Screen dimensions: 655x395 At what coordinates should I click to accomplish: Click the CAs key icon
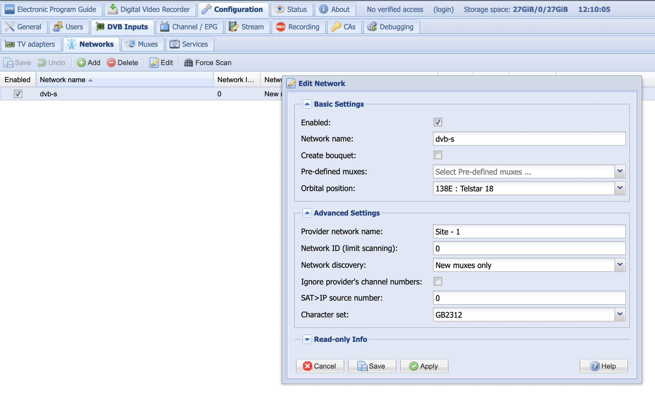(x=336, y=27)
